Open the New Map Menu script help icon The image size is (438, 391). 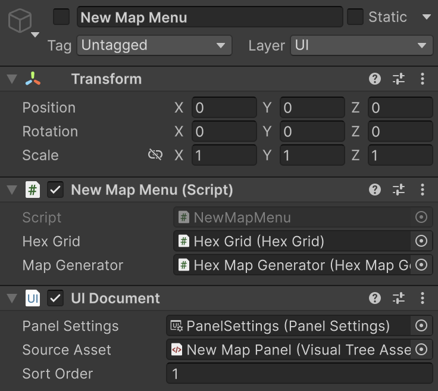point(375,190)
